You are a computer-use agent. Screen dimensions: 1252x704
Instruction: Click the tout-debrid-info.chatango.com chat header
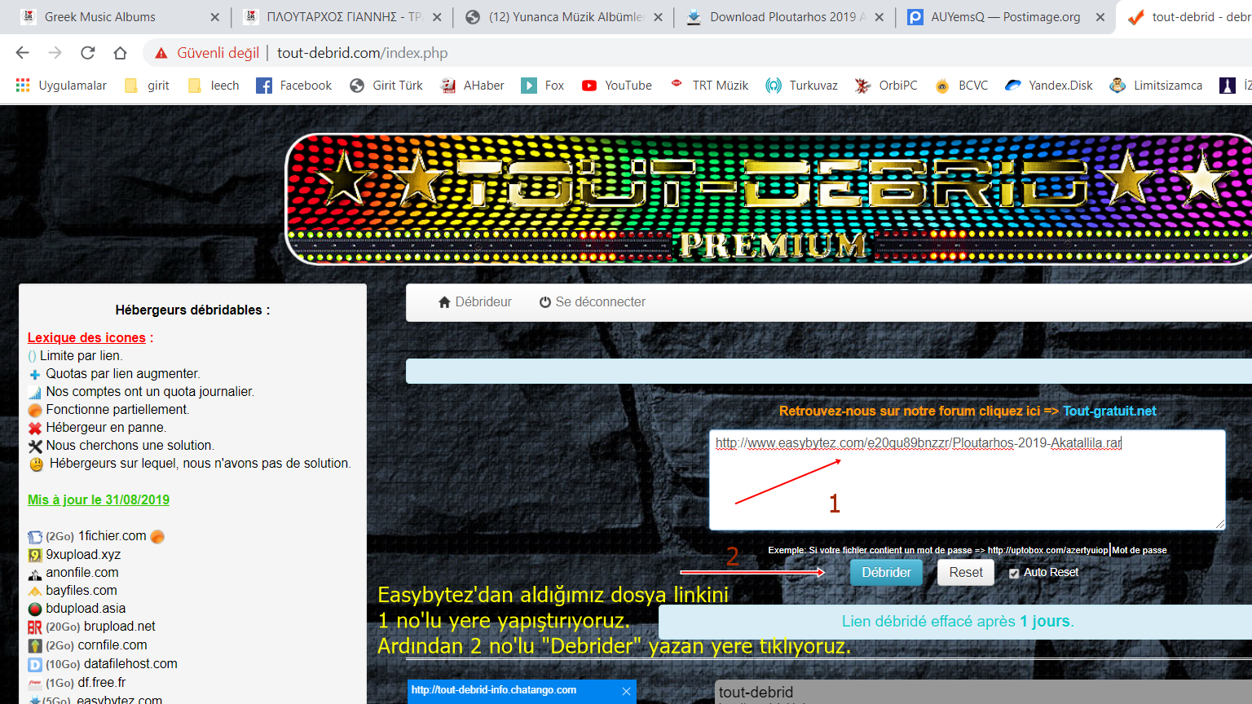coord(494,690)
